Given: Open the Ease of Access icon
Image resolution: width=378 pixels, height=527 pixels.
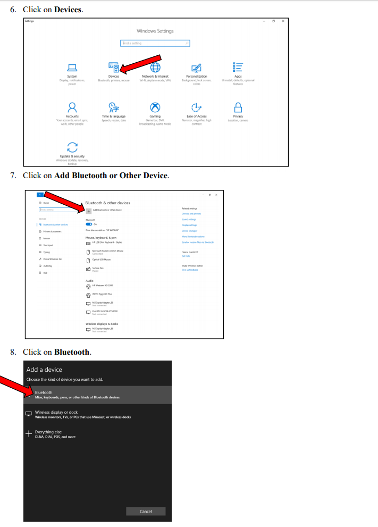Looking at the screenshot, I should click(x=196, y=107).
